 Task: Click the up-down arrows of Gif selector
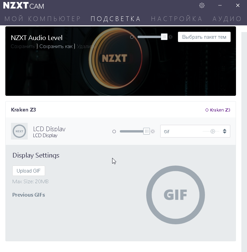tap(225, 131)
